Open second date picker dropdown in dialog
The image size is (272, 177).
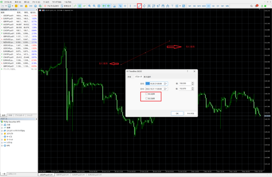click(x=165, y=89)
